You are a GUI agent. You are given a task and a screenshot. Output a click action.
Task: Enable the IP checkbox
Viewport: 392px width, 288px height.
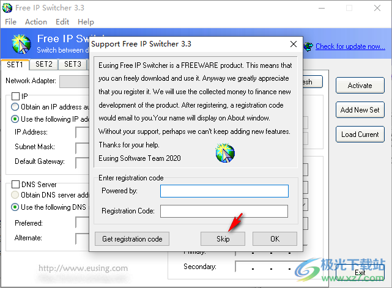15,96
